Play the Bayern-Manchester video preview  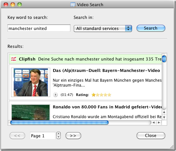(x=55, y=95)
